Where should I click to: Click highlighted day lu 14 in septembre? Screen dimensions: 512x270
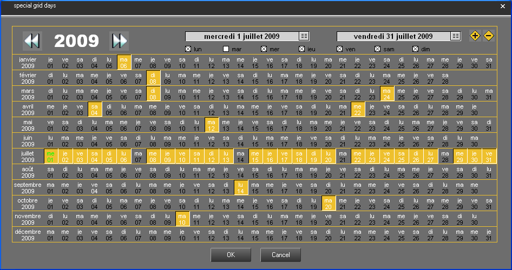[241, 188]
